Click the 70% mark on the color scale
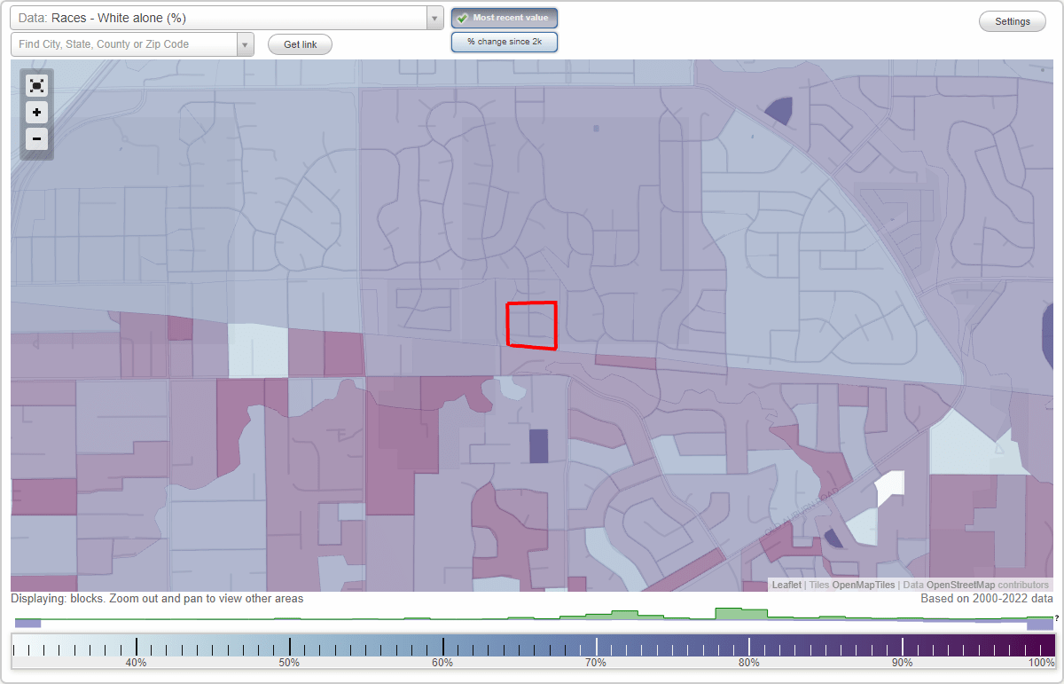Image resolution: width=1064 pixels, height=684 pixels. click(x=596, y=645)
